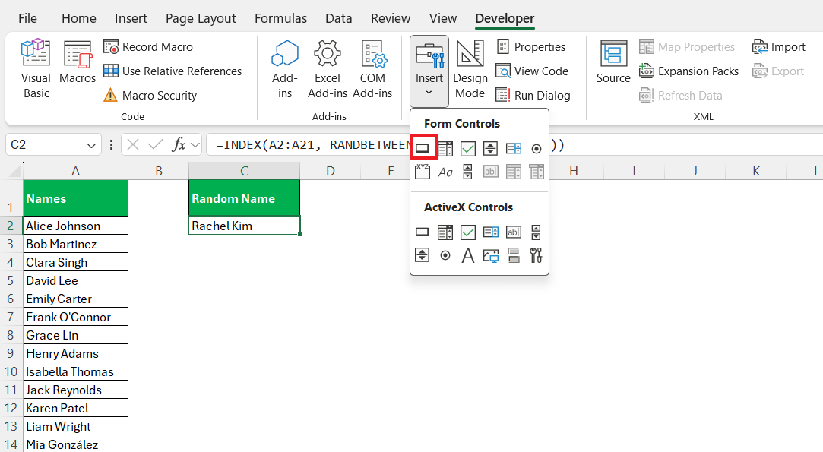The width and height of the screenshot is (823, 452).
Task: Choose the Form Controls Scroll Bar
Action: [467, 172]
